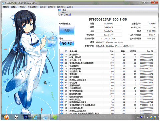
Task: Click the buffer size value 8192 KB
Action: (x=149, y=24)
